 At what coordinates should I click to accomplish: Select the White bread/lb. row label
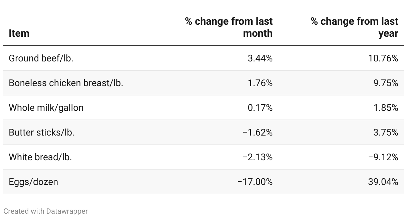(40, 157)
